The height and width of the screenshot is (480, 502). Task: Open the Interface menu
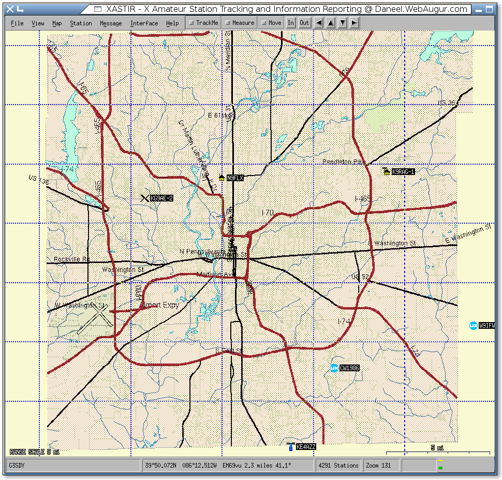(144, 23)
